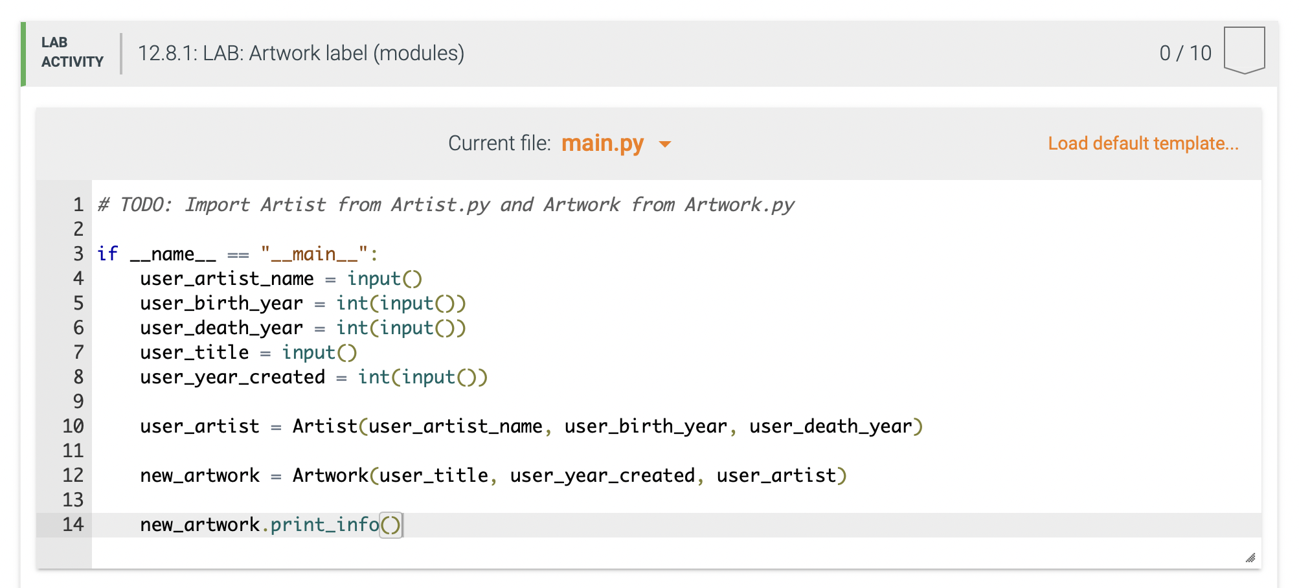Click the new_artwork.print_info() line

(x=271, y=525)
